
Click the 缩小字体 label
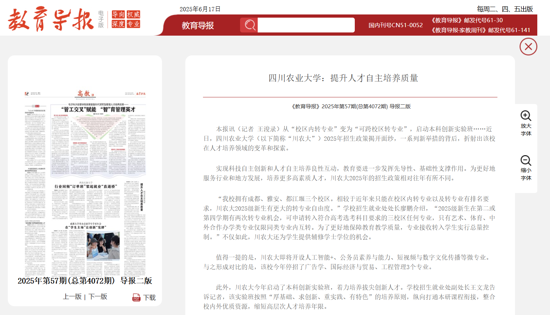point(526,174)
